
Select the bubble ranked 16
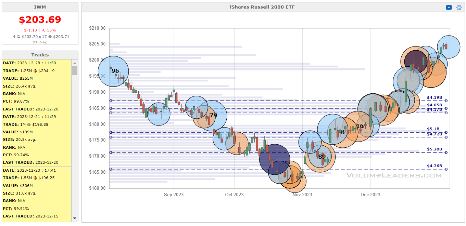(358, 126)
